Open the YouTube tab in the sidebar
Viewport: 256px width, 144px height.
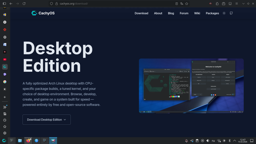(x=5, y=59)
